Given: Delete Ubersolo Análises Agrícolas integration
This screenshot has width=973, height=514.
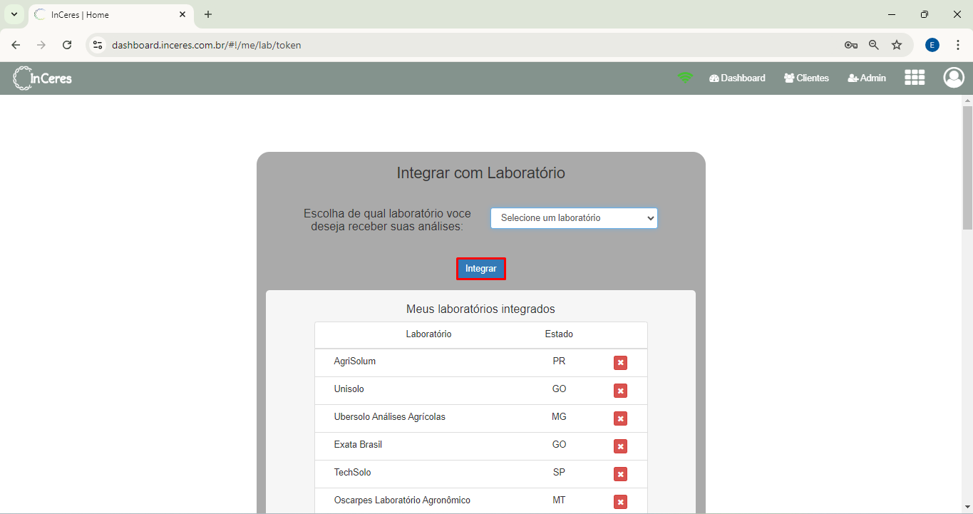Looking at the screenshot, I should tap(620, 418).
